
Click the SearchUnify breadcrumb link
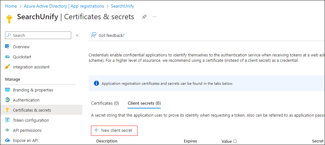point(122,6)
